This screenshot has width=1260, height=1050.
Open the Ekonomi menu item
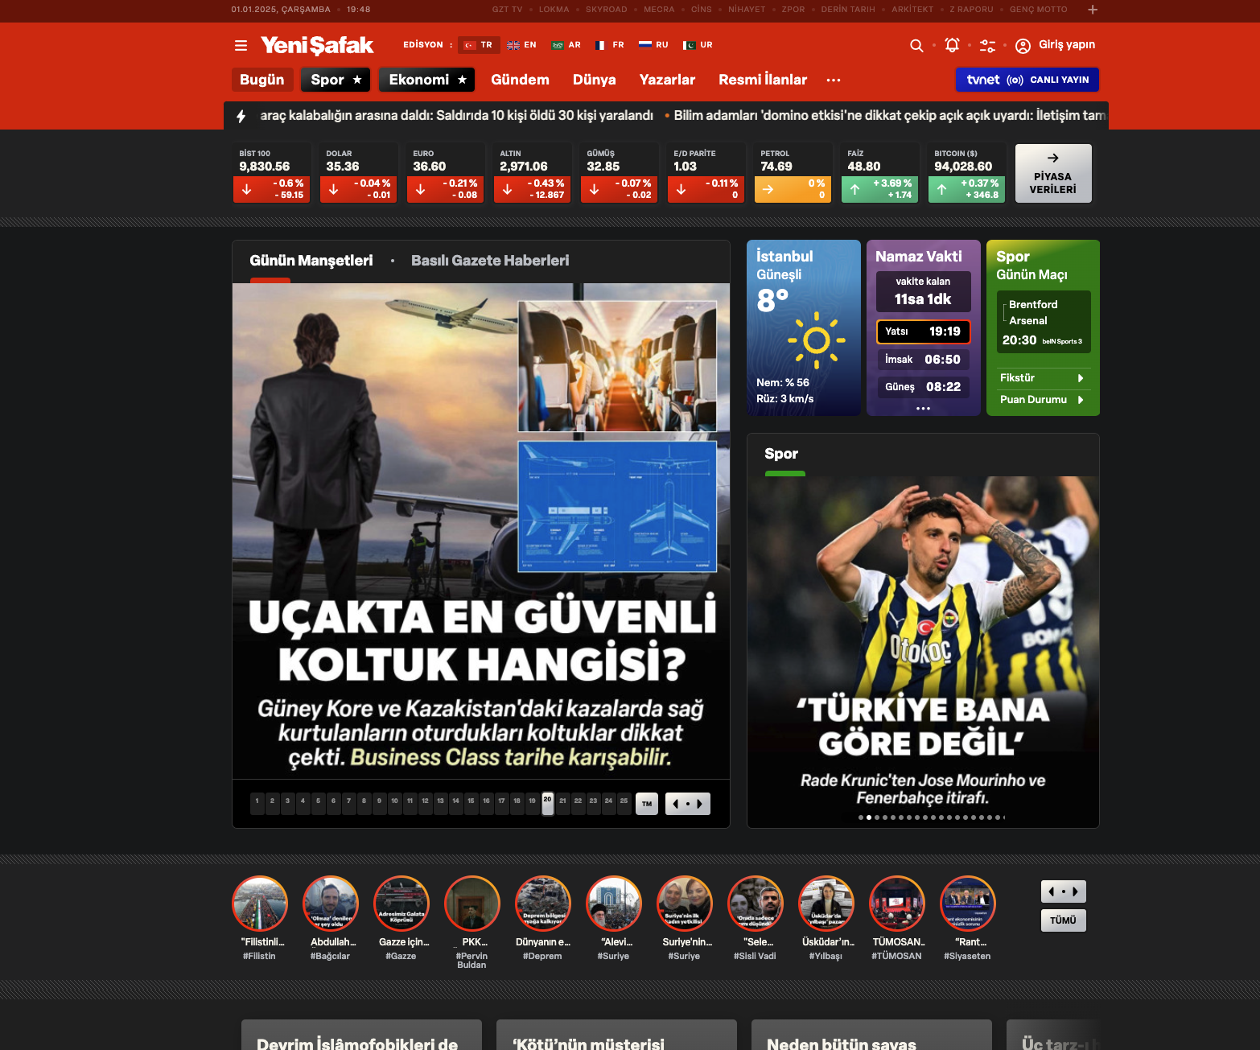(x=426, y=80)
